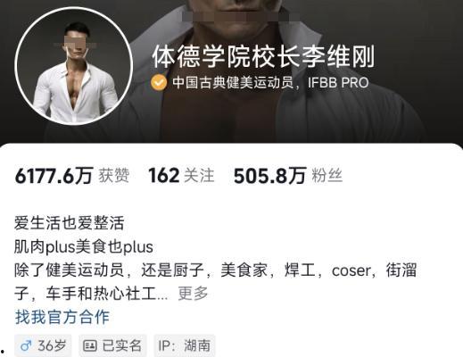Expand the bio with 更多
The image size is (463, 357).
(x=193, y=294)
